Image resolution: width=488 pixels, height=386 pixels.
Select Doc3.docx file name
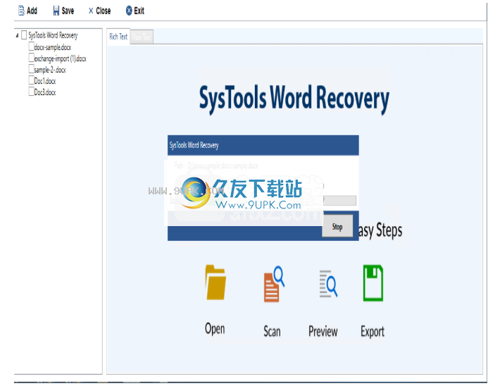45,92
